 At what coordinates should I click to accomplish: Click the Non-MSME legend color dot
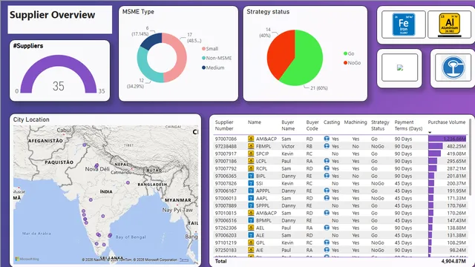tap(203, 58)
